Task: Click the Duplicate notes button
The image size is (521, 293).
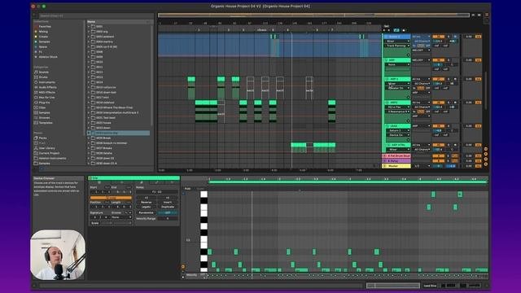Action: pyautogui.click(x=168, y=207)
